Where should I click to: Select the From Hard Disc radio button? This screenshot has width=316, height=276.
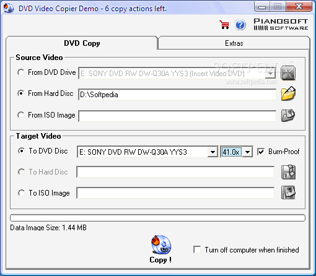pos(20,93)
